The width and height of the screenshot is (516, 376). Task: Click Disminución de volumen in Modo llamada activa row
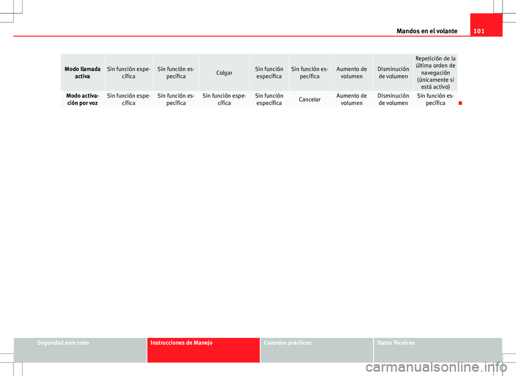click(x=393, y=72)
